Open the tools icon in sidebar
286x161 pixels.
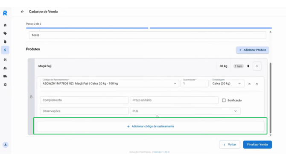pos(5,60)
